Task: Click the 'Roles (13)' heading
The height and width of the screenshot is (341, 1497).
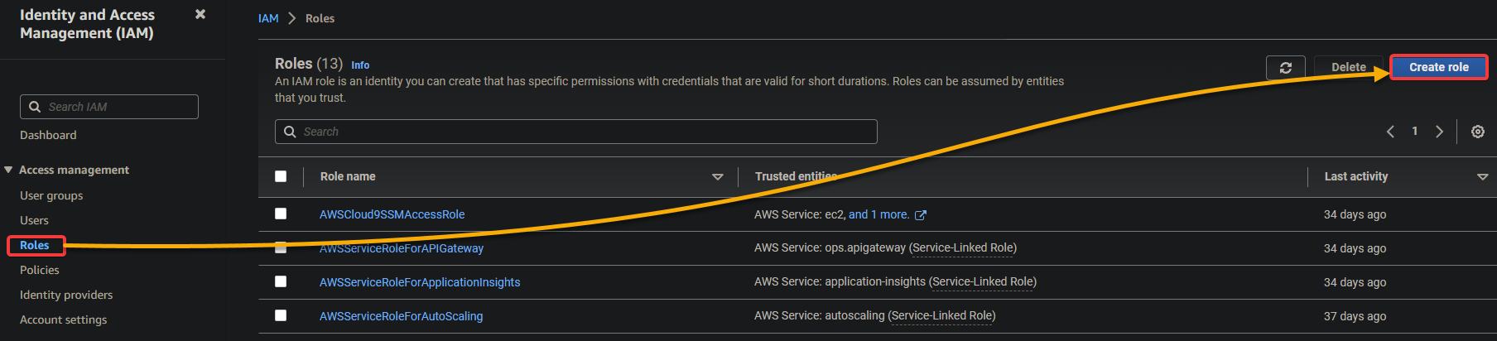Action: pyautogui.click(x=309, y=64)
